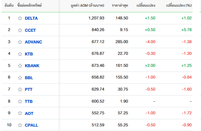201x131 pixels.
Task: Sort by เปลี่ยนแปลง (%) column header
Action: (179, 5)
